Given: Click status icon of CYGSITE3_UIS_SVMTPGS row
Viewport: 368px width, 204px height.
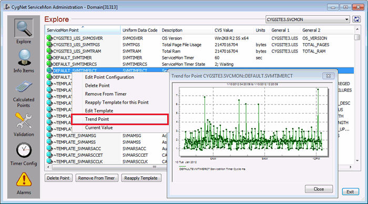Looking at the screenshot, I should (x=49, y=44).
